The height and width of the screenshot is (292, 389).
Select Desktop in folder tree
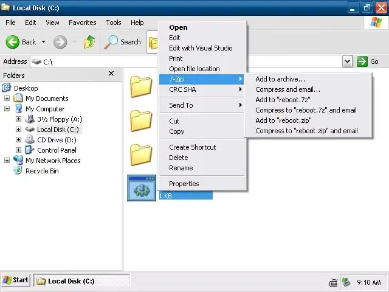pos(26,88)
